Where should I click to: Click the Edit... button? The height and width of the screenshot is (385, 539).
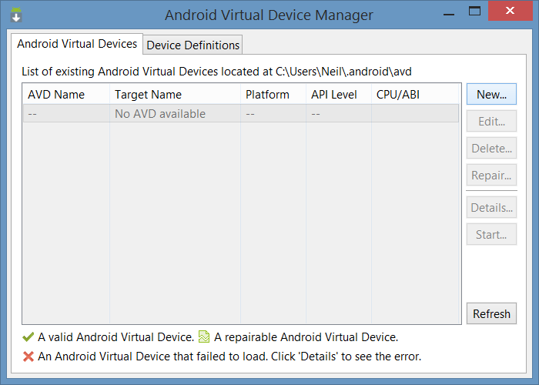coord(491,122)
